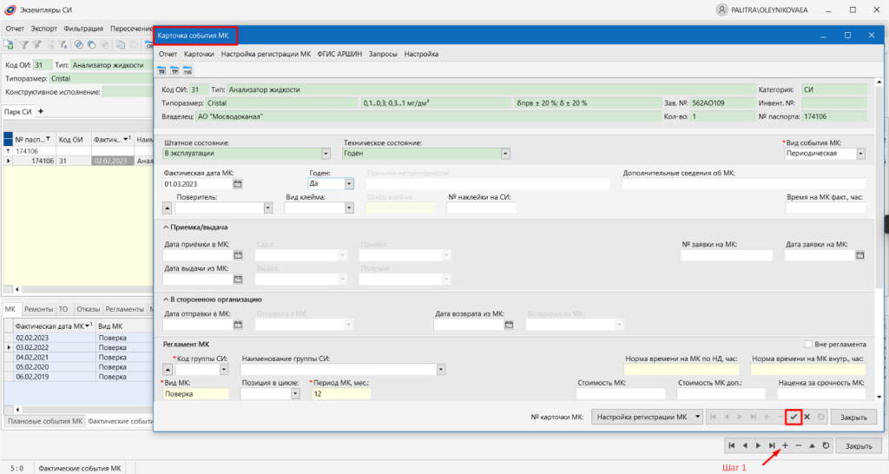889x474 pixels.
Task: Open the Наименование группы СИ dropdown
Action: point(441,370)
